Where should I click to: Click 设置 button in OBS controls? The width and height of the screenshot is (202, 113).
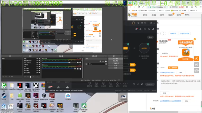116,66
